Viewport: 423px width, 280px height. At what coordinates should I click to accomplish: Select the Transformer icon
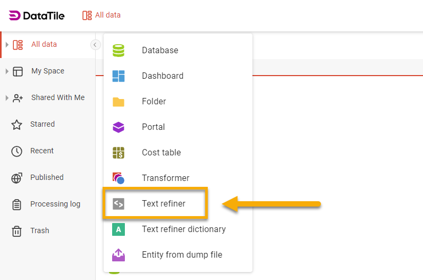pos(118,178)
